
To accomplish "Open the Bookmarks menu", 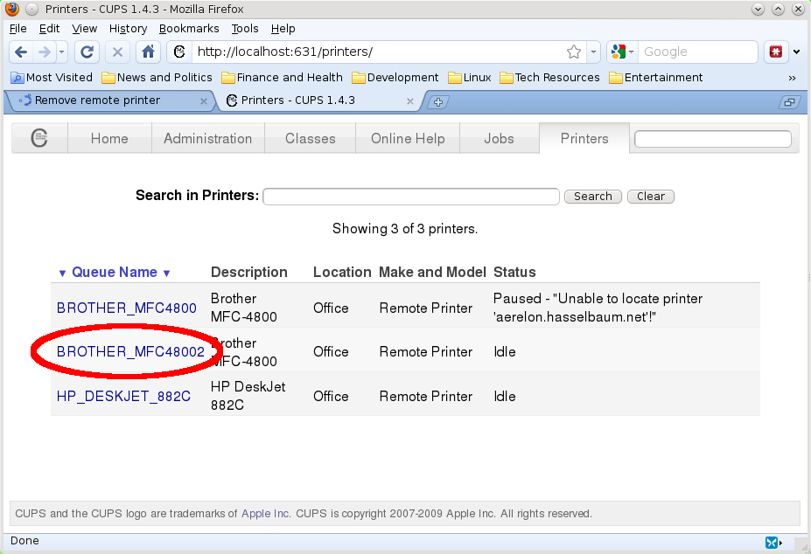I will click(189, 28).
